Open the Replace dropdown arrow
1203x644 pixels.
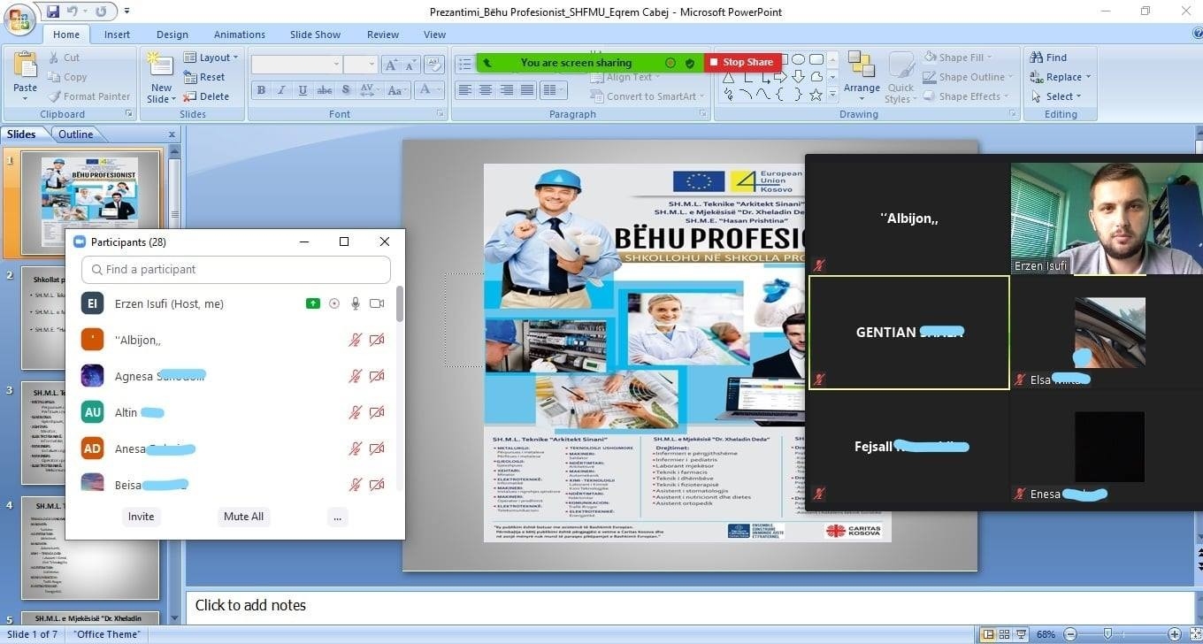tap(1088, 77)
